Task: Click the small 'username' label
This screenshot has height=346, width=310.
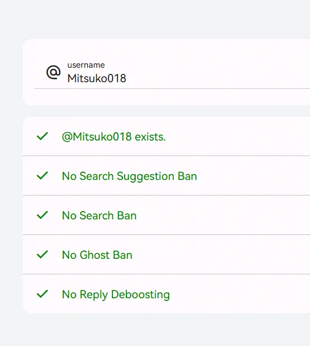Action: [x=86, y=65]
